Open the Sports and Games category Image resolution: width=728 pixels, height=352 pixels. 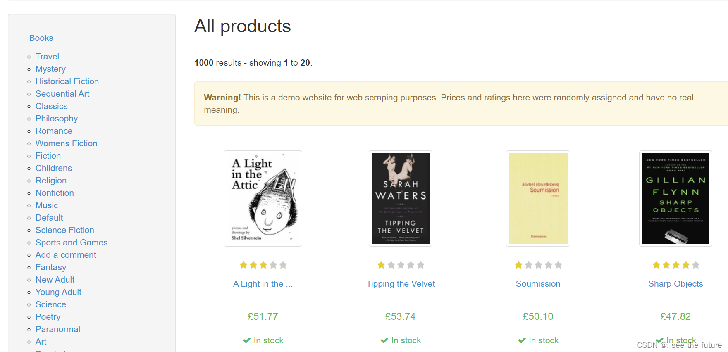(72, 243)
